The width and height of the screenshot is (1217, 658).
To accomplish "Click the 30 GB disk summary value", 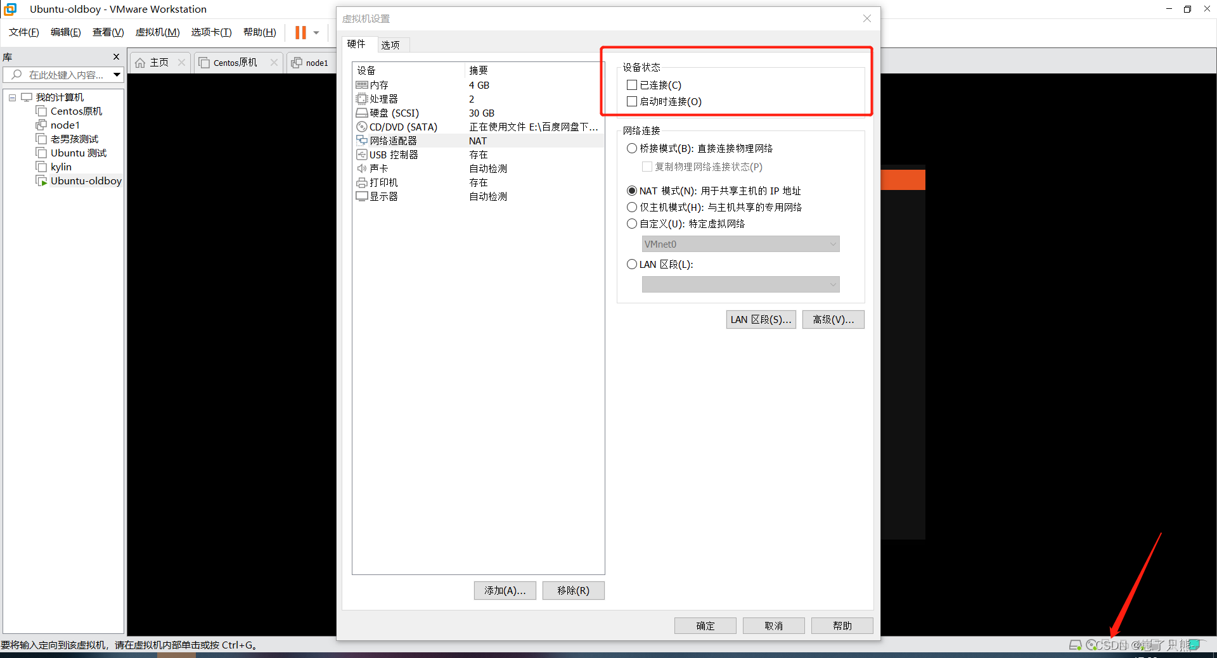I will (x=482, y=113).
